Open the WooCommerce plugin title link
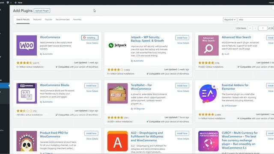 [50, 37]
